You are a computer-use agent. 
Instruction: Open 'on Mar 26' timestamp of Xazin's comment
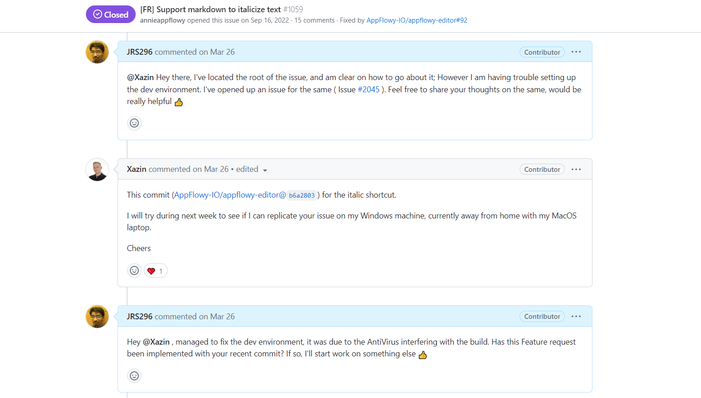[211, 169]
